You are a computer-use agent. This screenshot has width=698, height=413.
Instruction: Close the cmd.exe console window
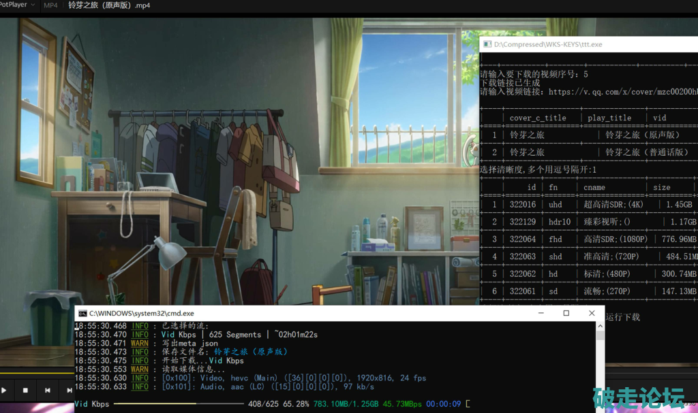click(x=592, y=314)
